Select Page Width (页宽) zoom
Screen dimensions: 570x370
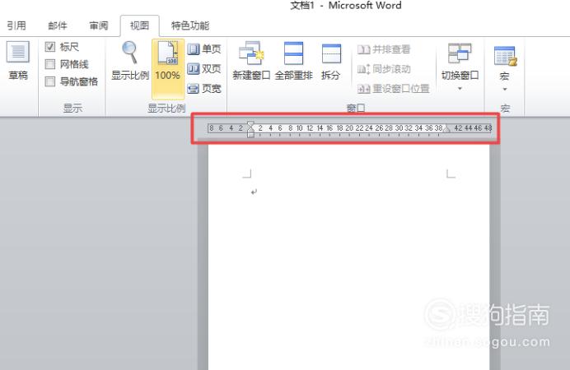coord(204,88)
